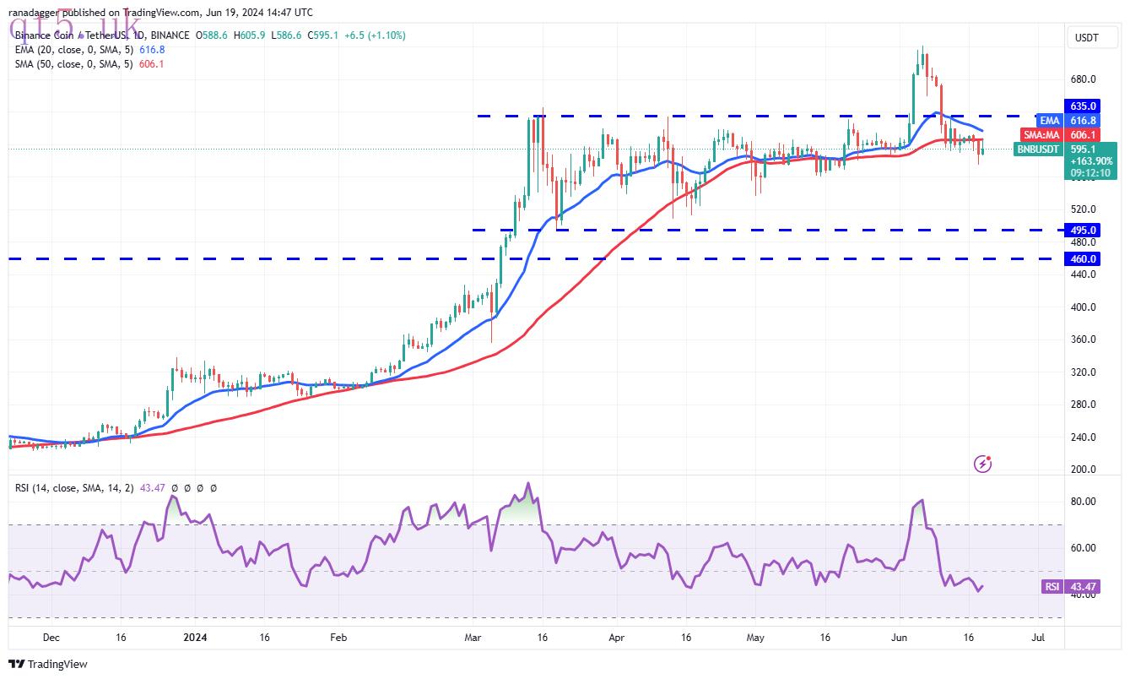Click the 09:12:10 candle countdown timer
Image resolution: width=1130 pixels, height=679 pixels.
click(x=1092, y=173)
